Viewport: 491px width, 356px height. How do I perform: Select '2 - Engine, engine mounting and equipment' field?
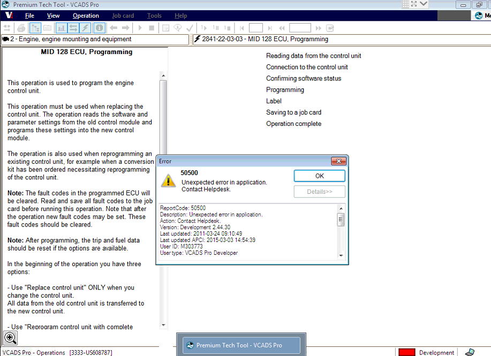(95, 39)
